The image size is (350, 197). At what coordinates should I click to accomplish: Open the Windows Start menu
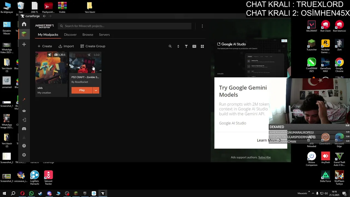(x=4, y=193)
